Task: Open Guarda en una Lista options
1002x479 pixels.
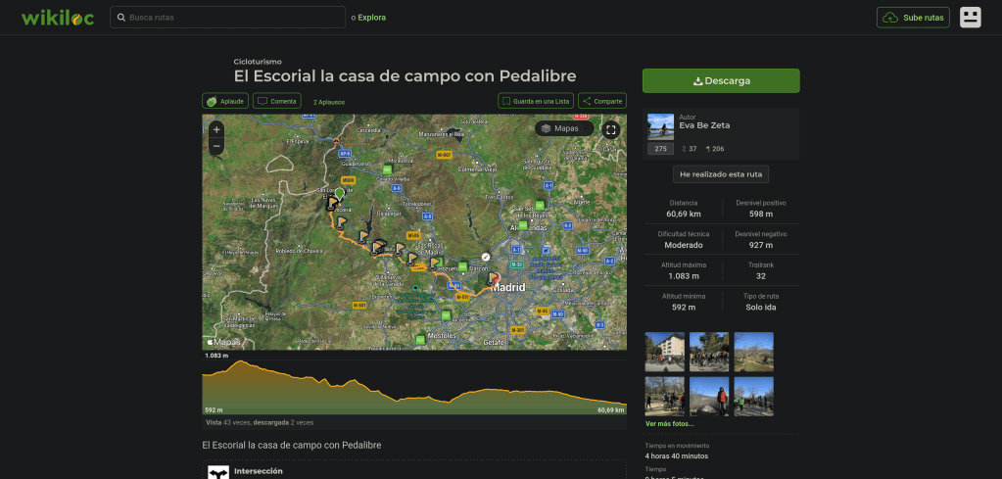Action: pyautogui.click(x=535, y=101)
